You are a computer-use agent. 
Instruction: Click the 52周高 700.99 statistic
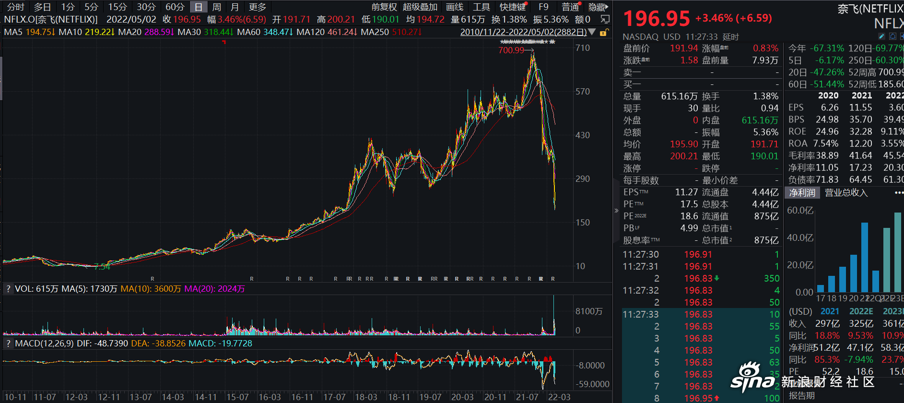tap(876, 72)
